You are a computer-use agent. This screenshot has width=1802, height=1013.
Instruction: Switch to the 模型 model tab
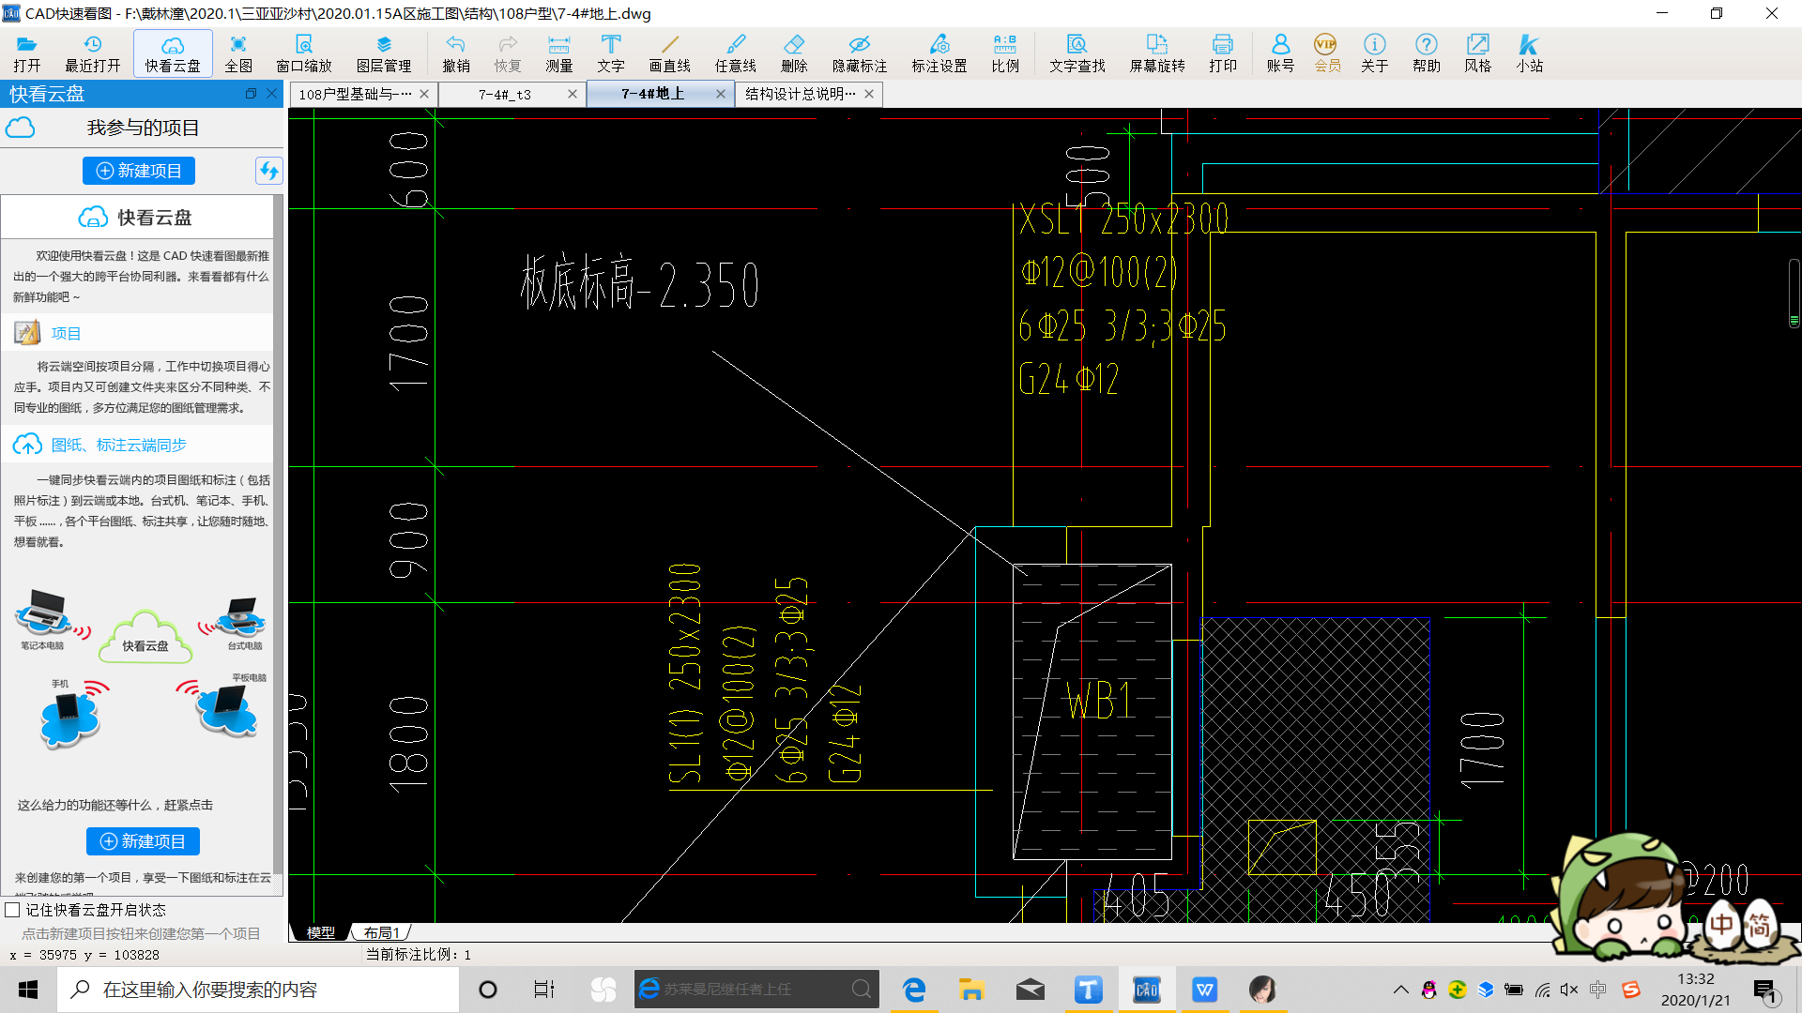321,932
